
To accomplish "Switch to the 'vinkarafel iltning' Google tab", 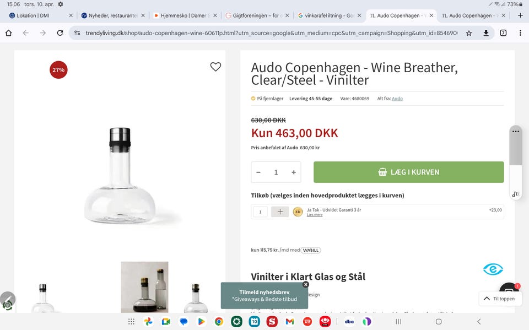I will [327, 15].
